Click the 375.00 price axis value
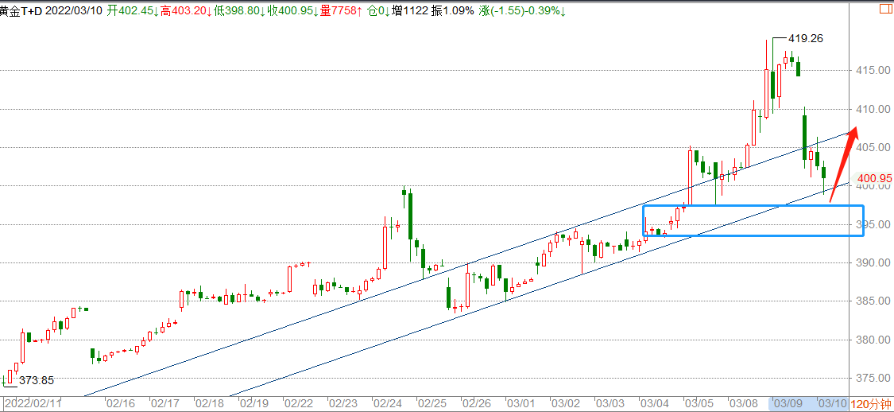Screen dimensions: 894x412 [x=873, y=379]
